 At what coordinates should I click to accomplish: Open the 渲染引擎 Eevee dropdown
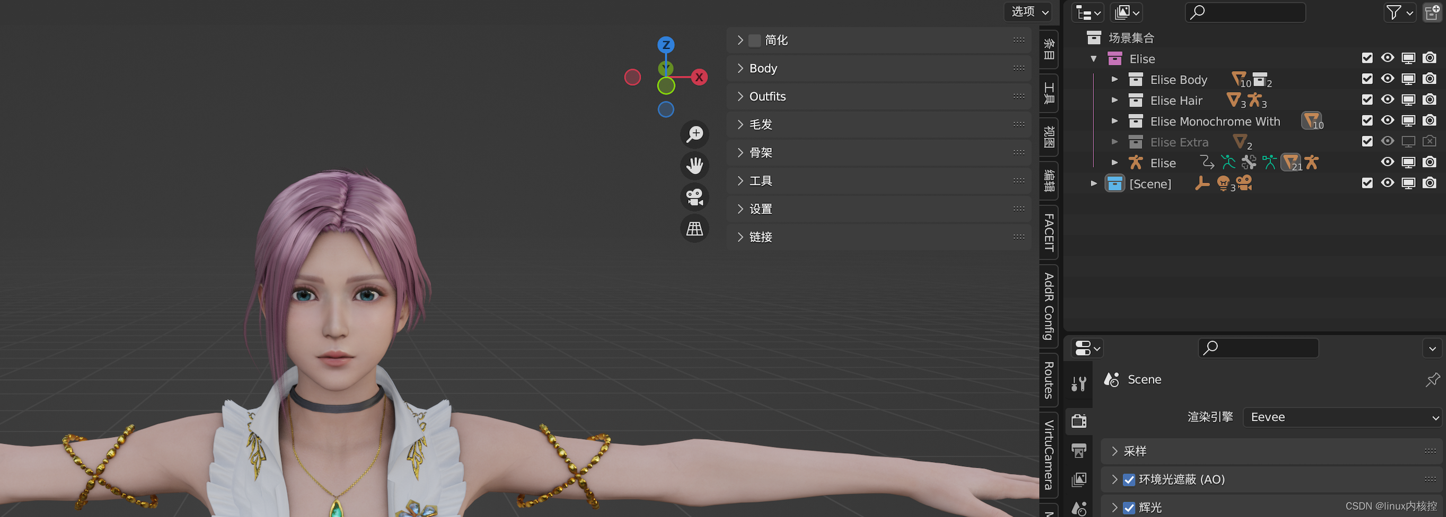pos(1342,417)
